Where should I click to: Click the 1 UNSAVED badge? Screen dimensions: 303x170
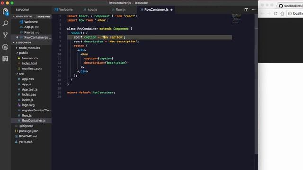(44, 17)
